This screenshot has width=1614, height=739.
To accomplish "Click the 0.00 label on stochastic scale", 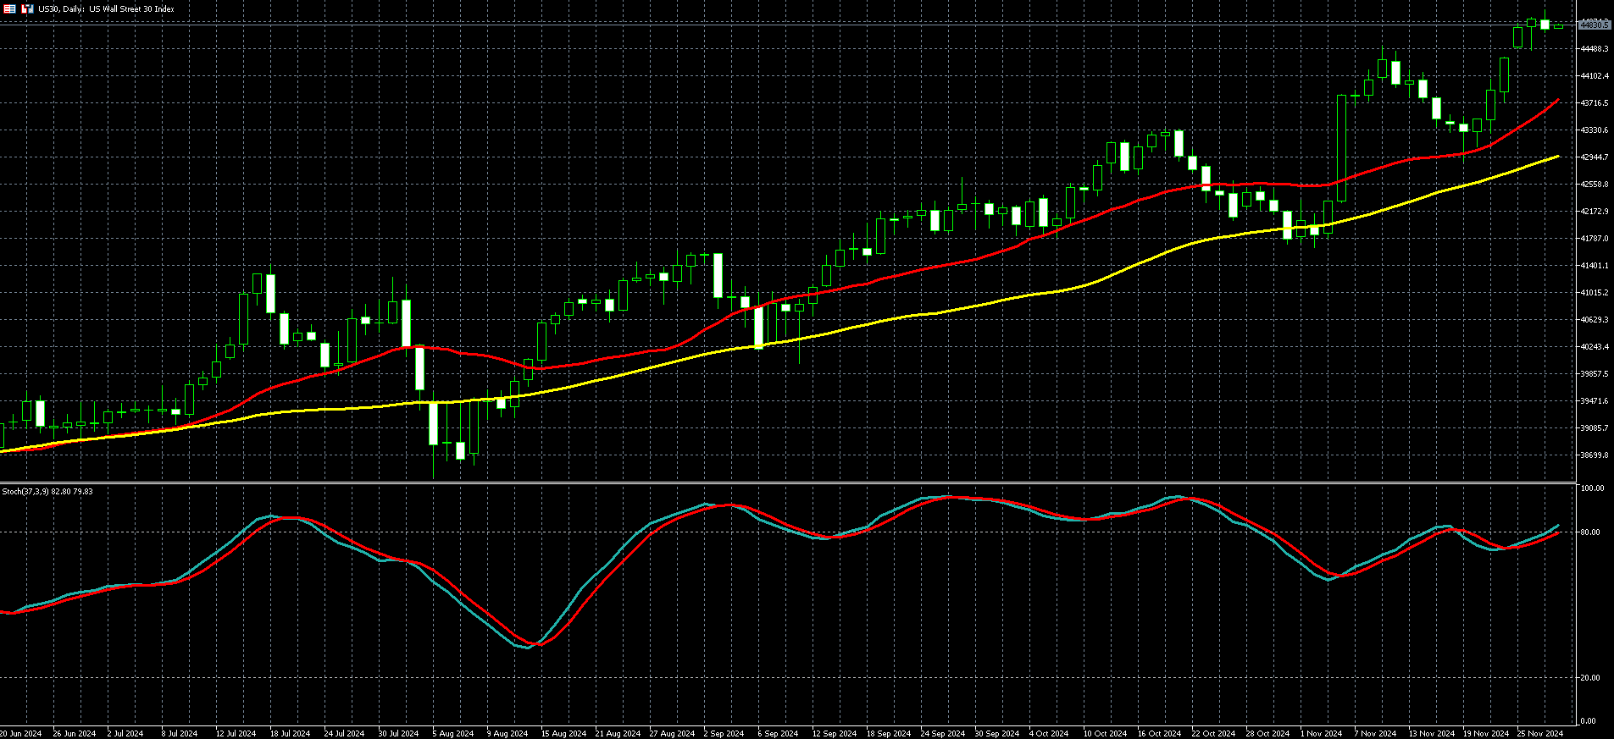I will point(1589,721).
